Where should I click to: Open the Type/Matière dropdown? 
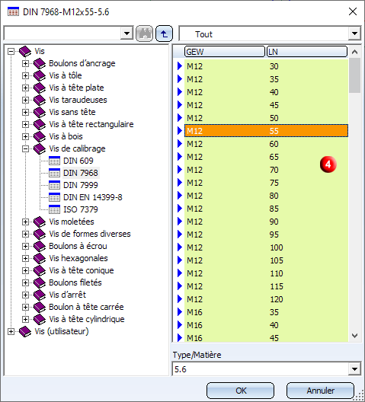click(354, 369)
